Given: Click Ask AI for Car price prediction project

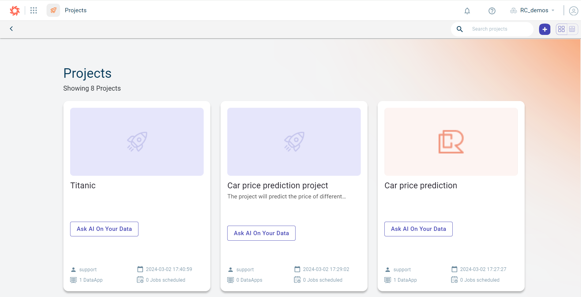Looking at the screenshot, I should pyautogui.click(x=261, y=233).
